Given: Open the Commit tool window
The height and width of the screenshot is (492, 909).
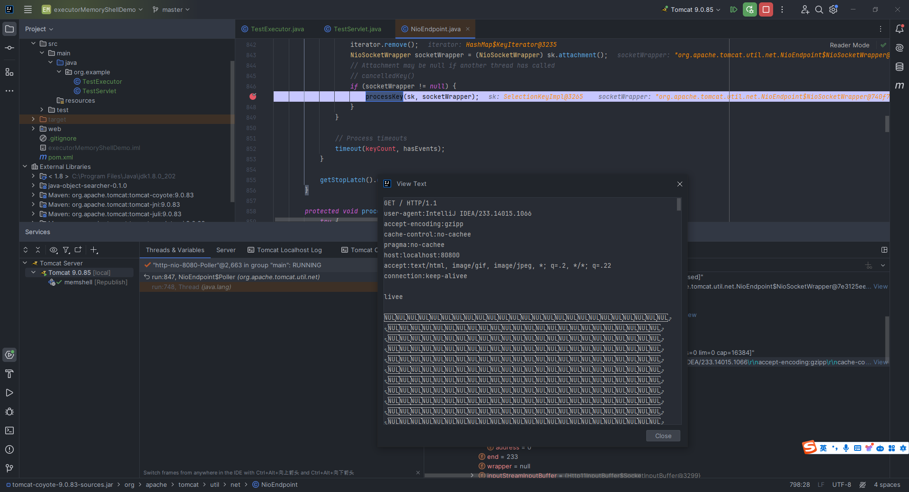Looking at the screenshot, I should [9, 48].
